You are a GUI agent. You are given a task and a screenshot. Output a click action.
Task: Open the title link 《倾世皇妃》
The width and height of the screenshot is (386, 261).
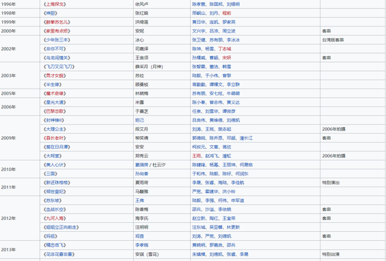tap(54, 192)
